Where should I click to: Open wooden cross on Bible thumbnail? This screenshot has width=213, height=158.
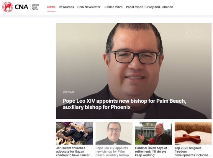(x=193, y=133)
